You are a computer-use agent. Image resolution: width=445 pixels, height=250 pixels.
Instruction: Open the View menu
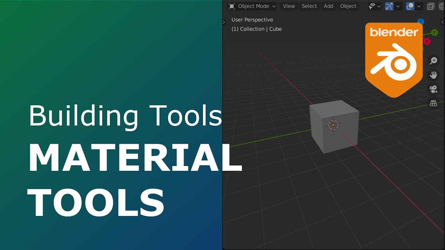(x=289, y=6)
